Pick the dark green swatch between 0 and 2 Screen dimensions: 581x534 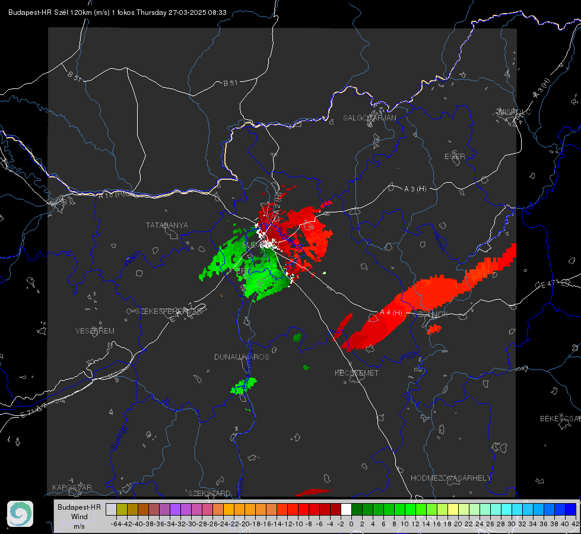click(x=357, y=509)
